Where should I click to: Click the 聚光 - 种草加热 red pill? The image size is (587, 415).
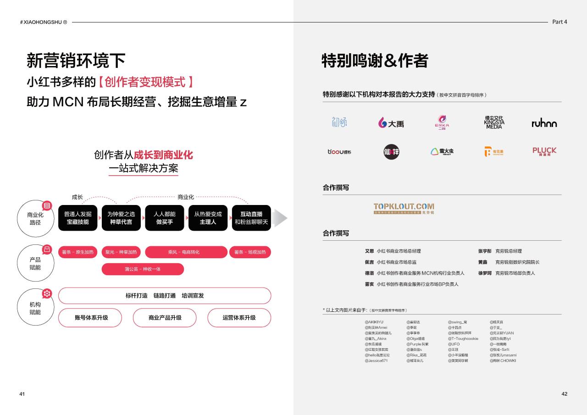(121, 252)
